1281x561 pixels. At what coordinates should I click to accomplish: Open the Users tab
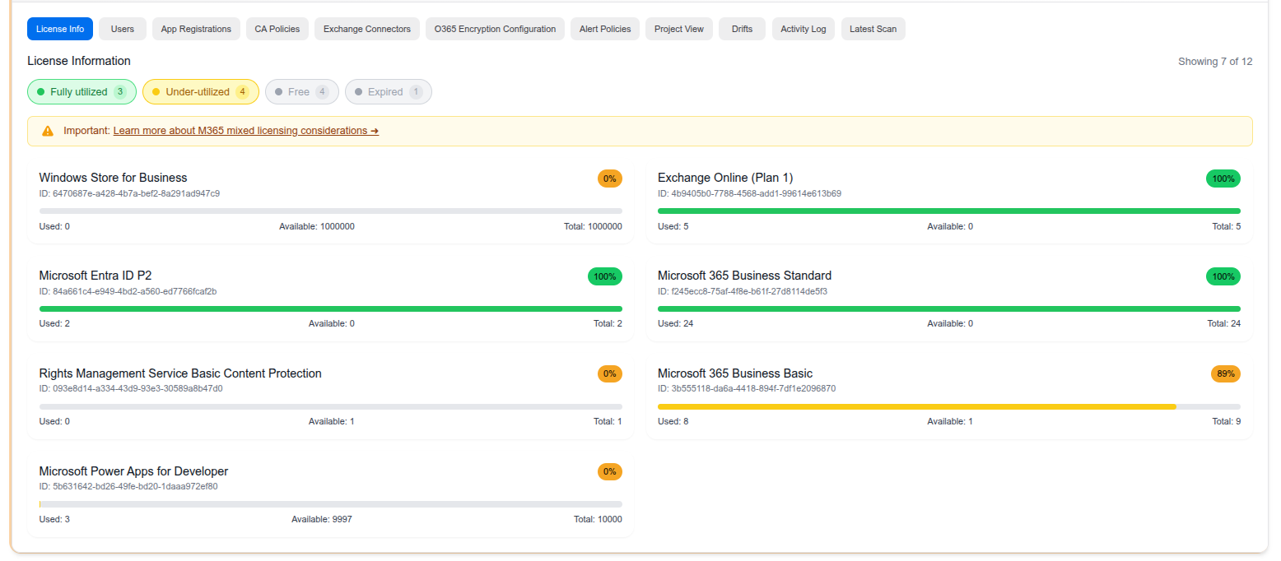tap(123, 29)
